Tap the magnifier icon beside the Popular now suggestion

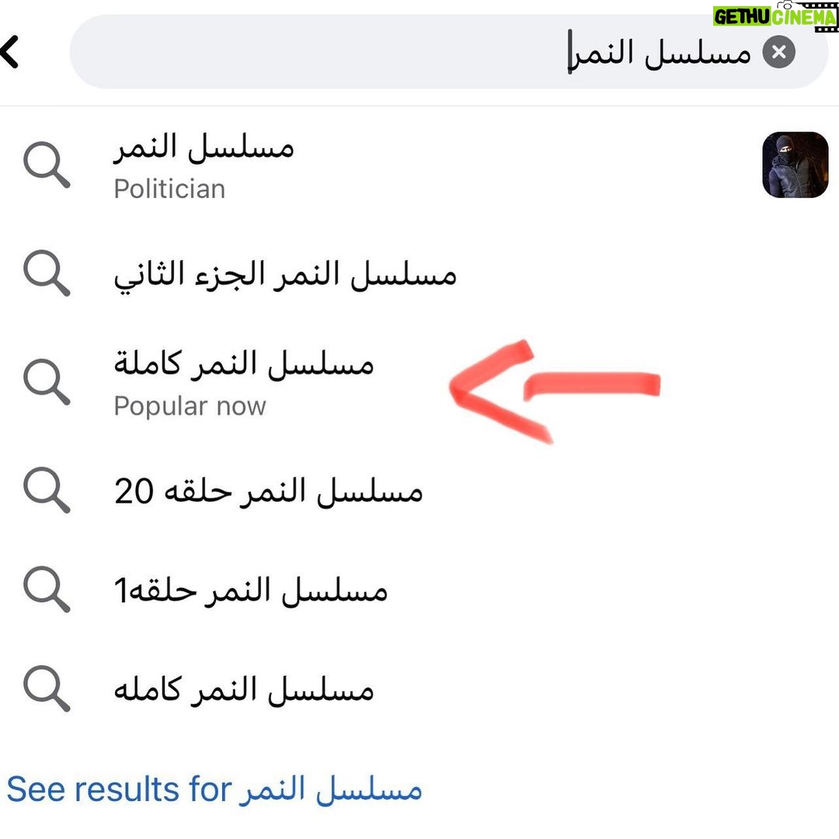(x=47, y=382)
